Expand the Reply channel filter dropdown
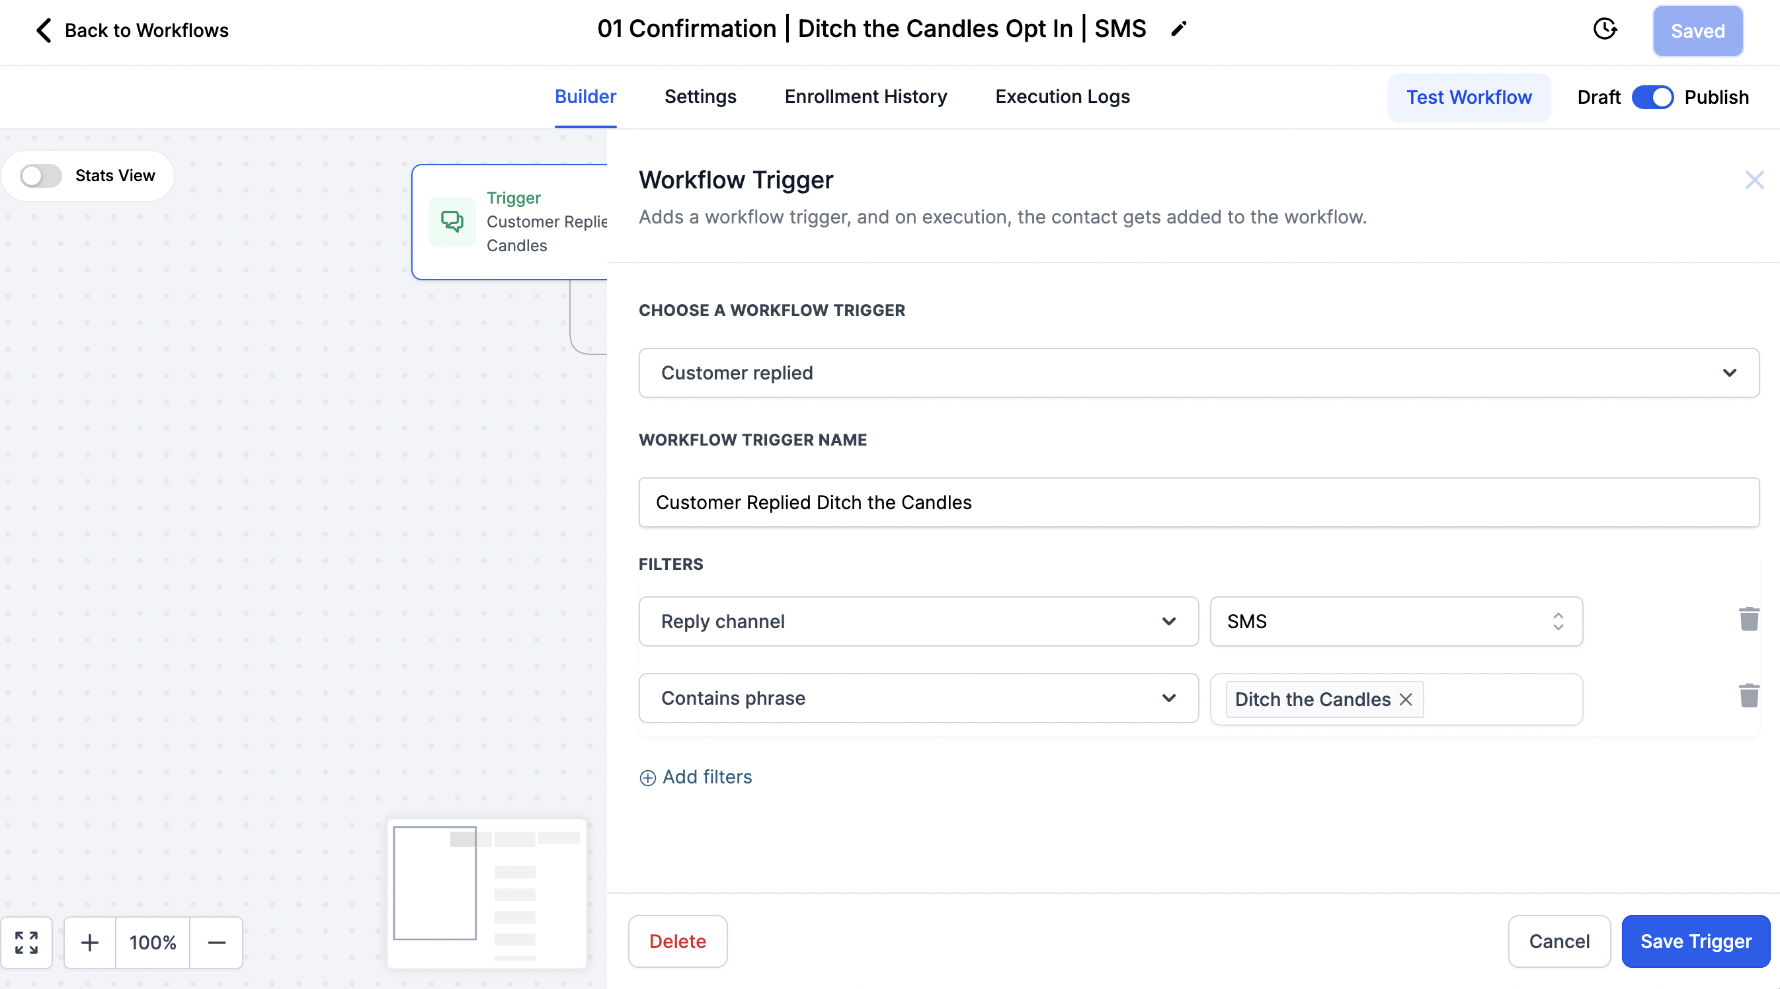Viewport: 1780px width, 989px height. [918, 621]
